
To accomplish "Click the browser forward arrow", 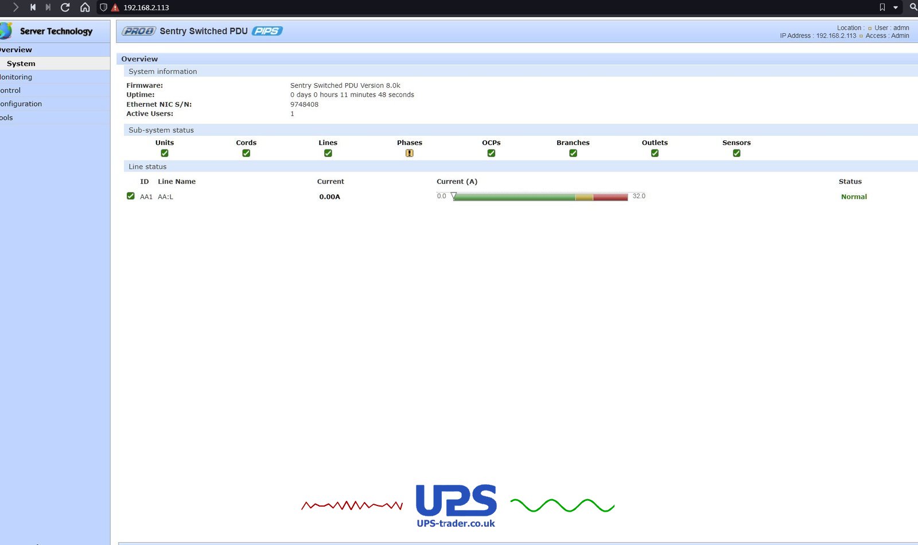I will click(15, 7).
